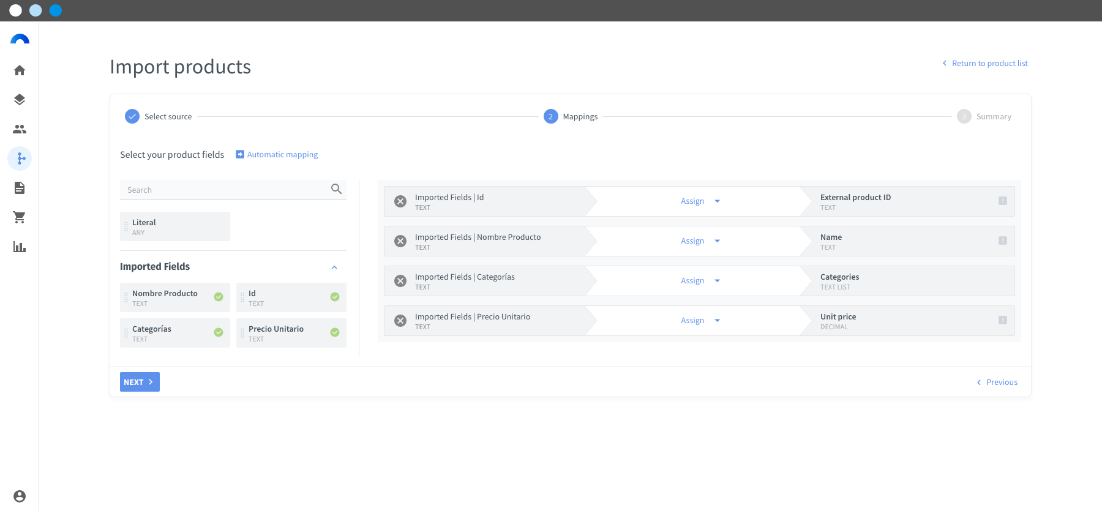Open the shopping cart icon in sidebar

point(20,217)
